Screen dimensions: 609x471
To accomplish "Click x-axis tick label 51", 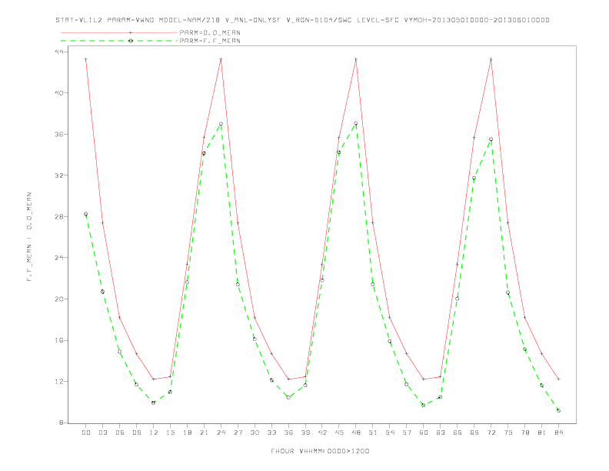I will [373, 433].
